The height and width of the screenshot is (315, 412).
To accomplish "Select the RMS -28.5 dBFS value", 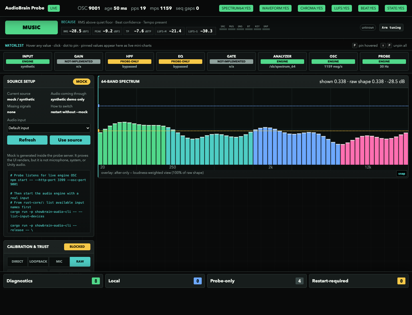I will pos(76,31).
